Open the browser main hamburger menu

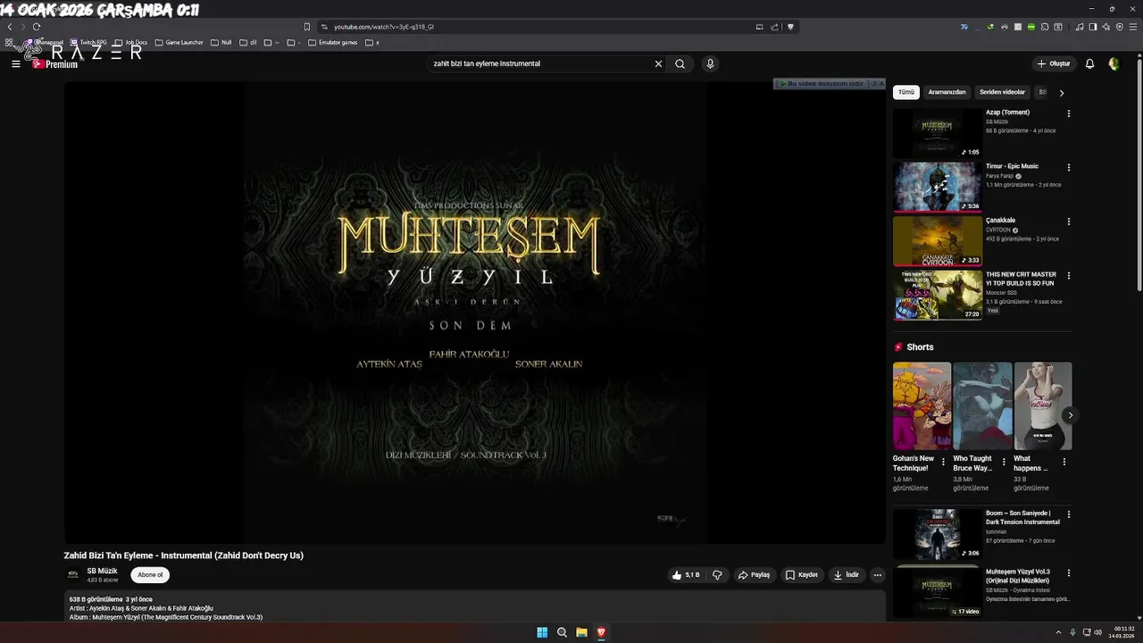coord(1131,27)
